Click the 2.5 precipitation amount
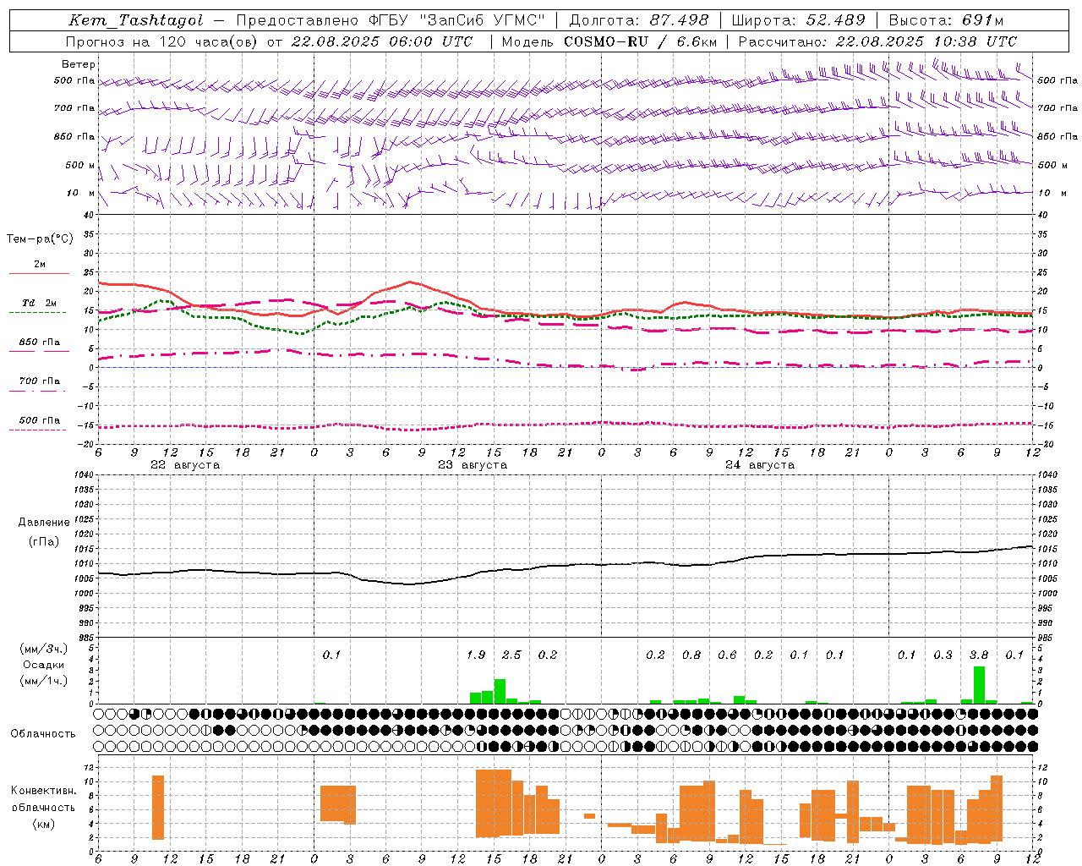 [x=511, y=655]
